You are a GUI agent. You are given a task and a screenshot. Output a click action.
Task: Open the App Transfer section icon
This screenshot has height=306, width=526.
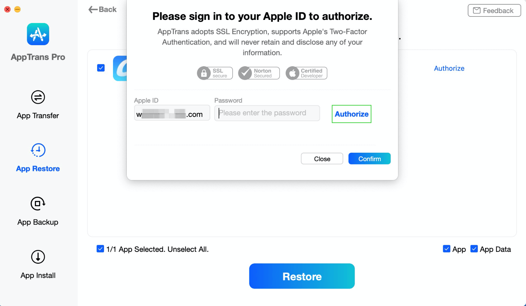pos(38,97)
